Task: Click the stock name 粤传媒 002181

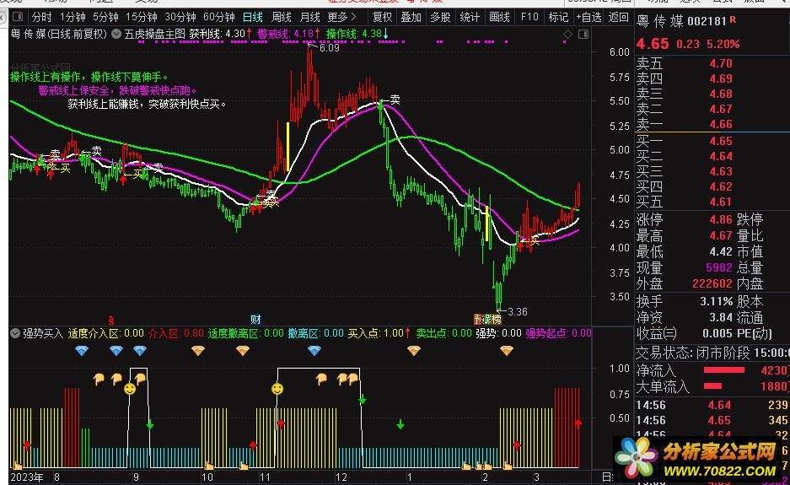Action: tap(681, 21)
